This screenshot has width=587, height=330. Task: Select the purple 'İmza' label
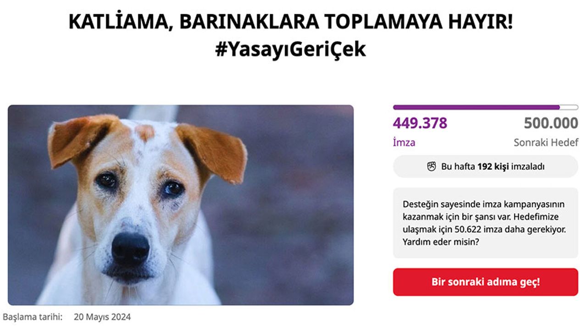pyautogui.click(x=404, y=143)
